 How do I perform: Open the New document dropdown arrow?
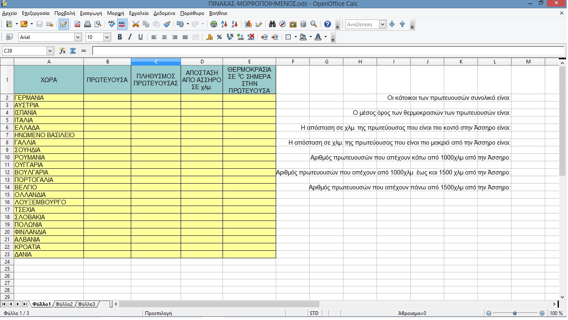coord(16,24)
